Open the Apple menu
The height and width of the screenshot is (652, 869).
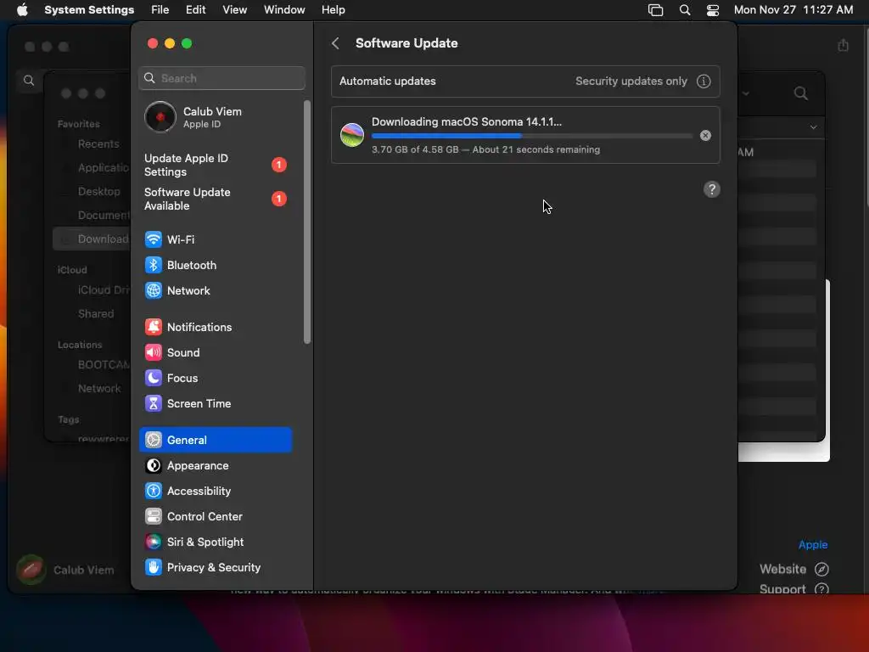22,10
